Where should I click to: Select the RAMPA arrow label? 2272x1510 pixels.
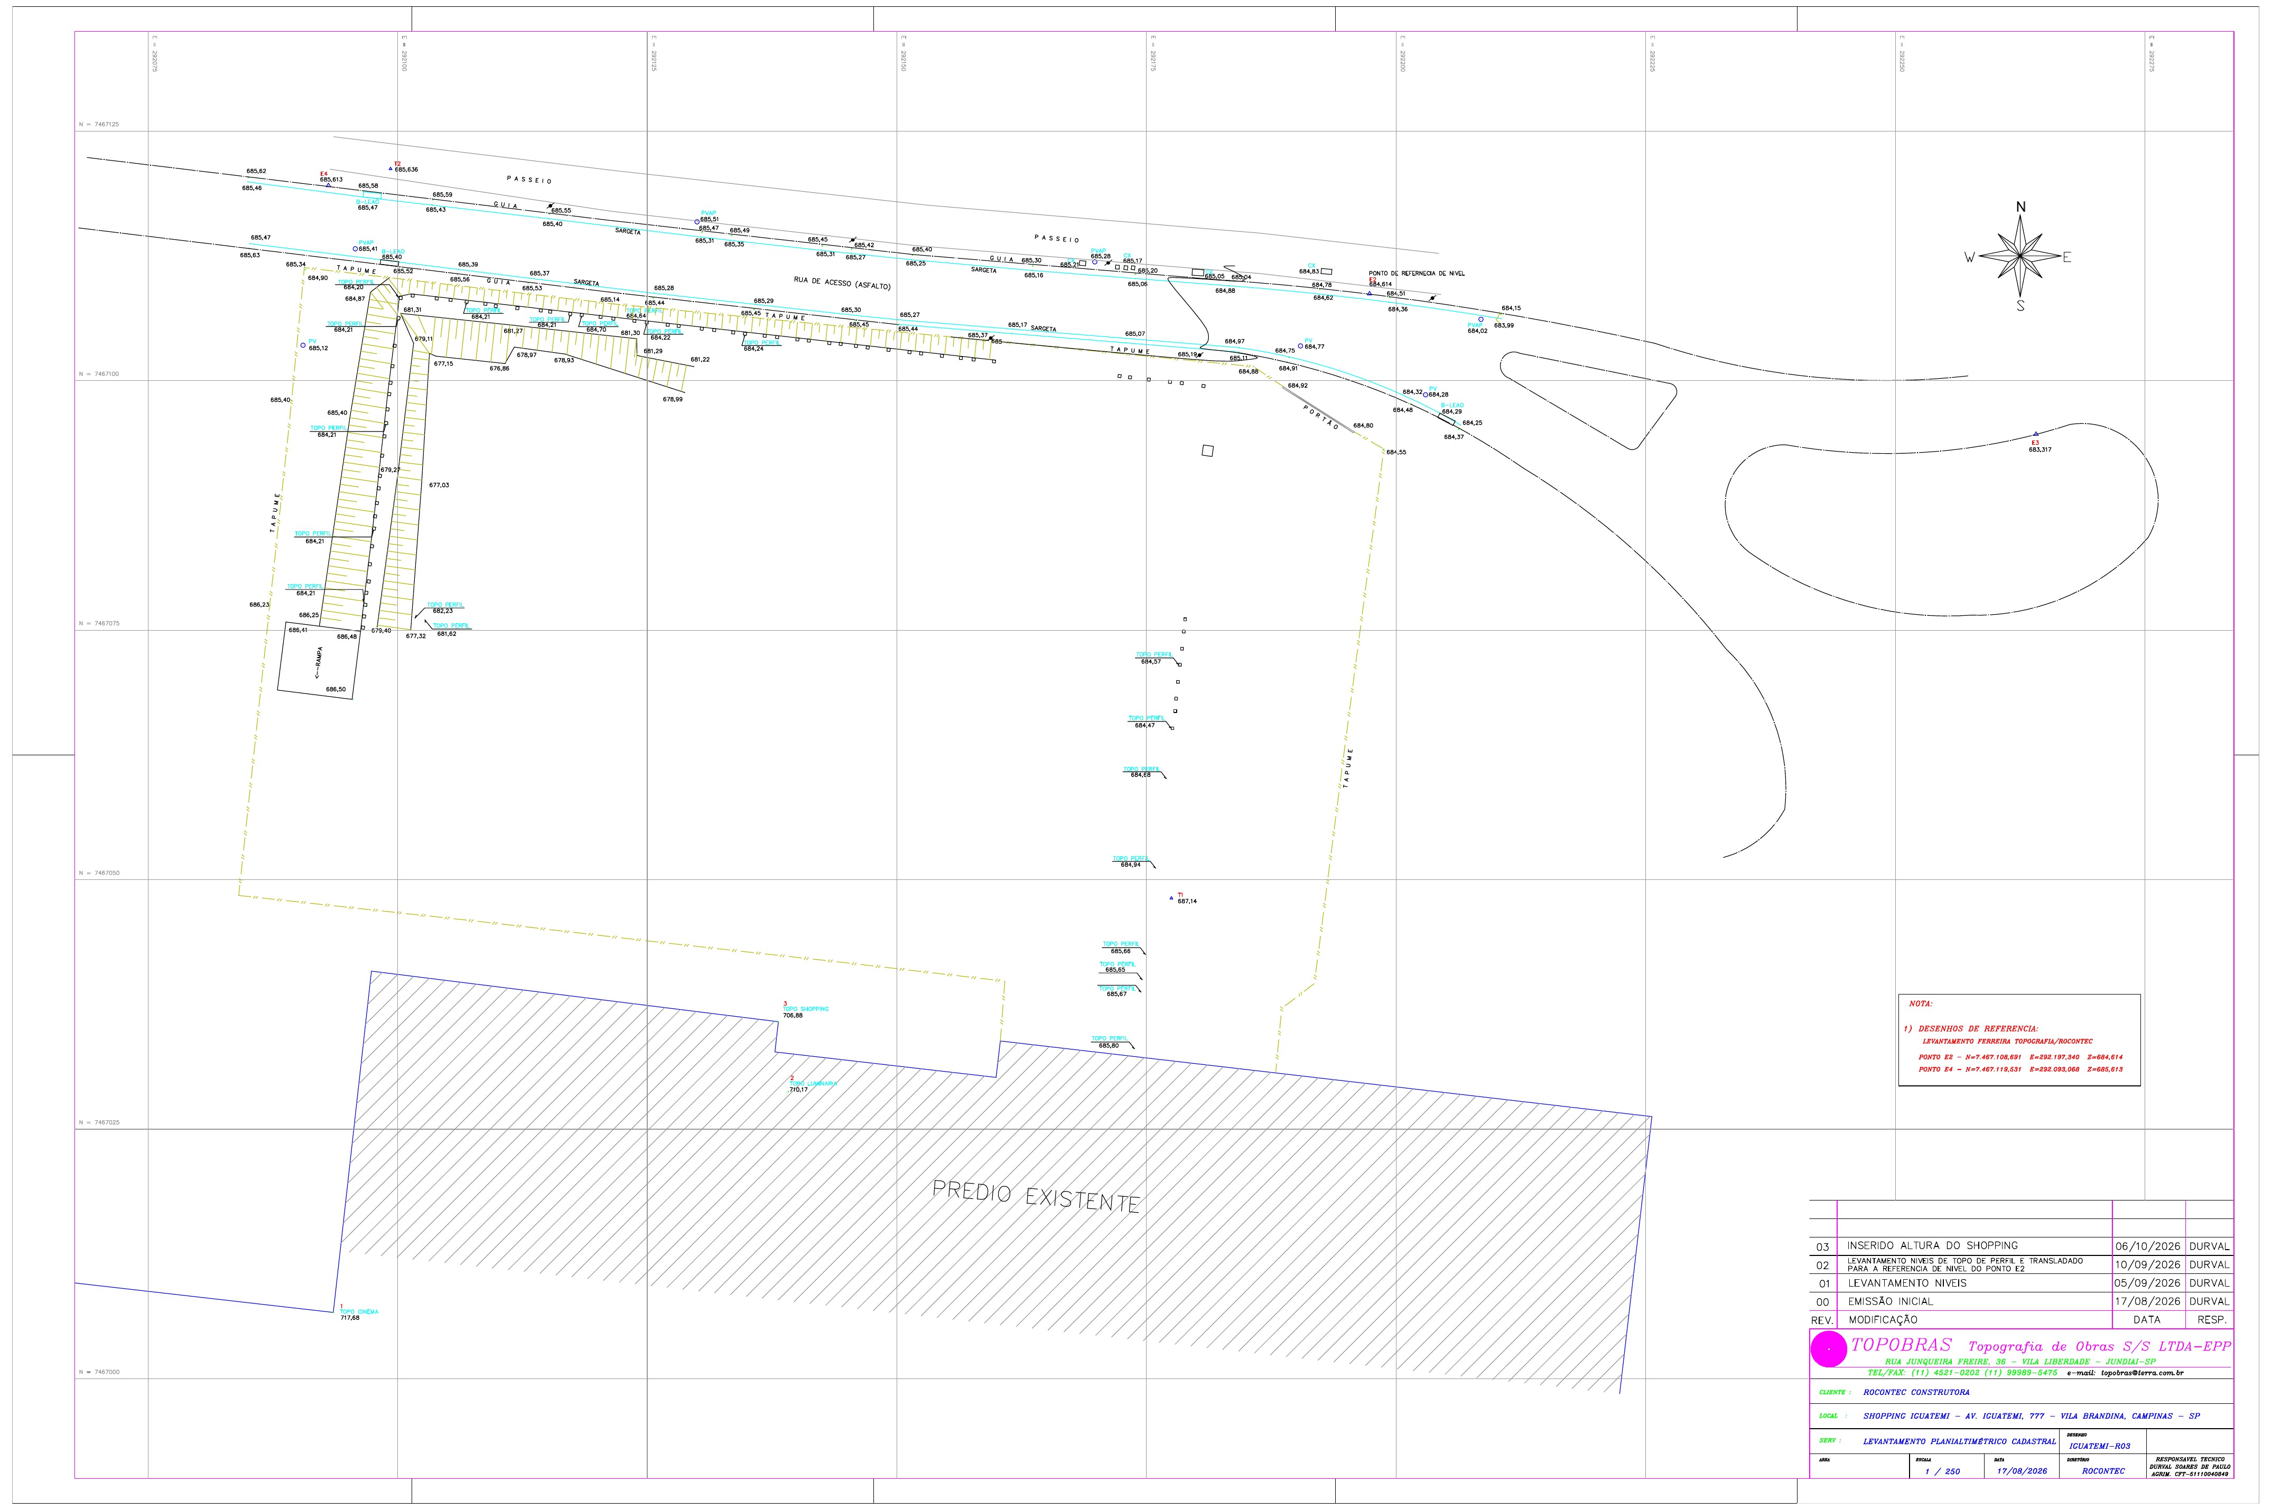pos(318,662)
